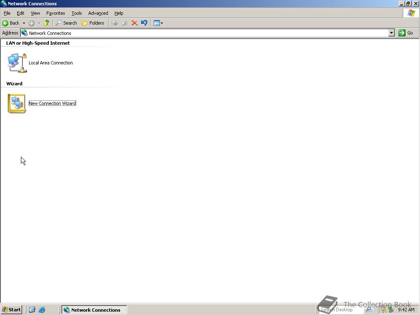Select the Local Area Connection label
Image resolution: width=420 pixels, height=315 pixels.
point(50,63)
